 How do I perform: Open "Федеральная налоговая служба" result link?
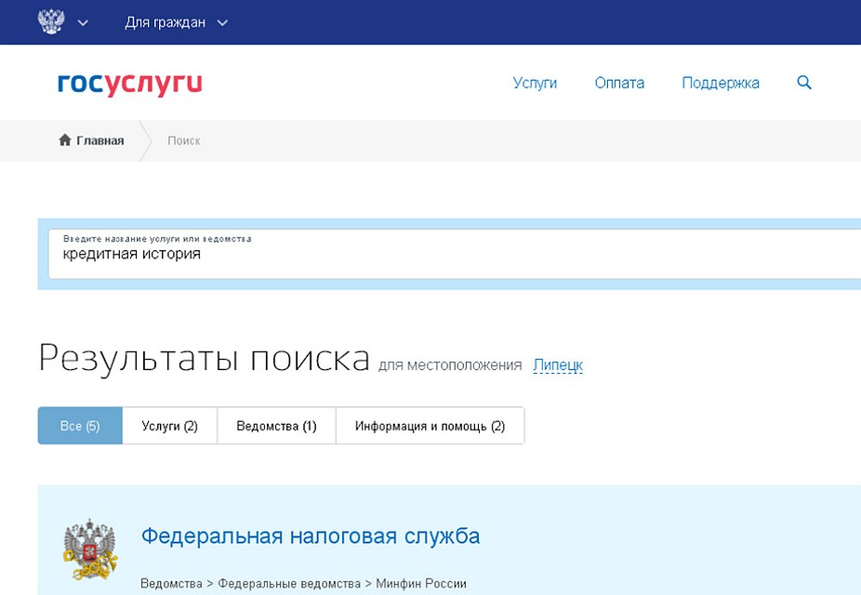(311, 535)
